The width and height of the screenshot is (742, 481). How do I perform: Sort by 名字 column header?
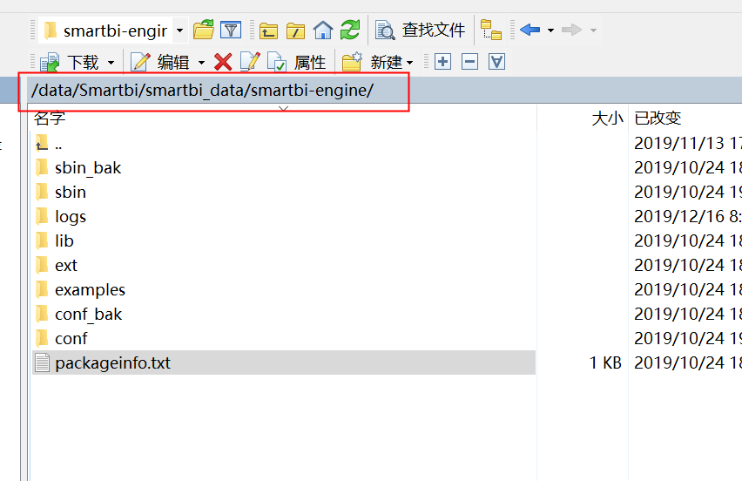50,118
